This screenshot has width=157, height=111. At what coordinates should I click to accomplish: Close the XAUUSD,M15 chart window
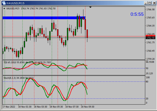[x=154, y=3]
